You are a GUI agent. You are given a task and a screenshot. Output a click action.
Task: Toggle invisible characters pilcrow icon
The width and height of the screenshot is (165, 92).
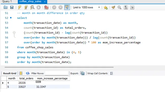[x=126, y=7]
